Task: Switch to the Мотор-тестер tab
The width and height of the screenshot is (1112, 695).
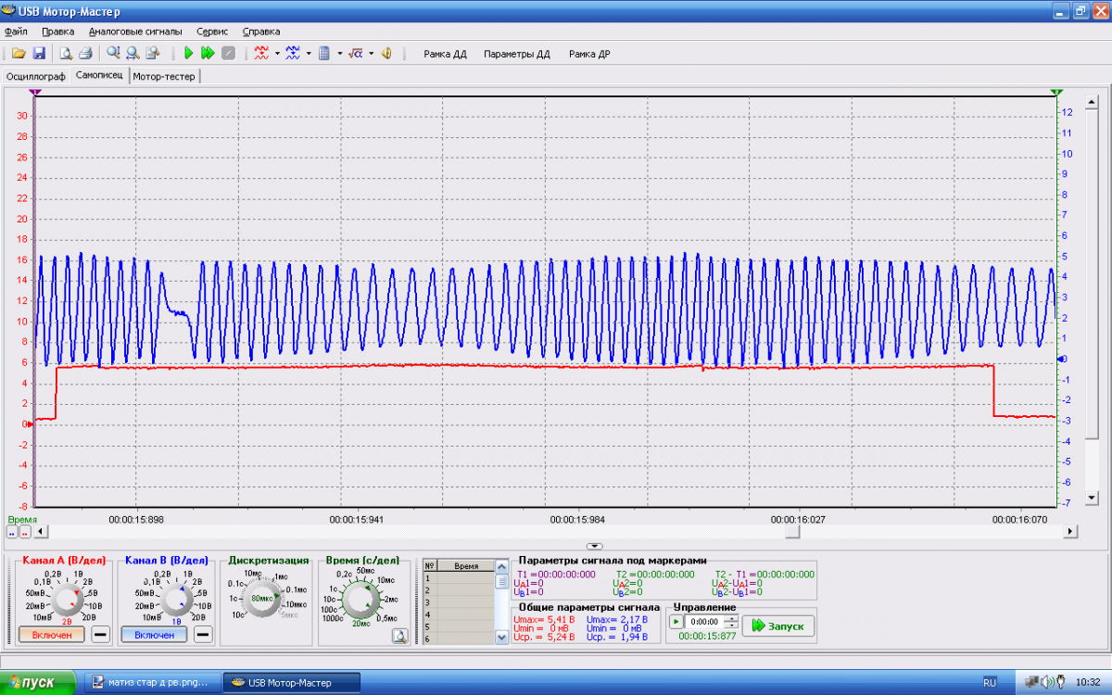Action: tap(164, 76)
